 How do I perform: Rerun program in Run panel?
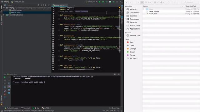tap(5, 77)
